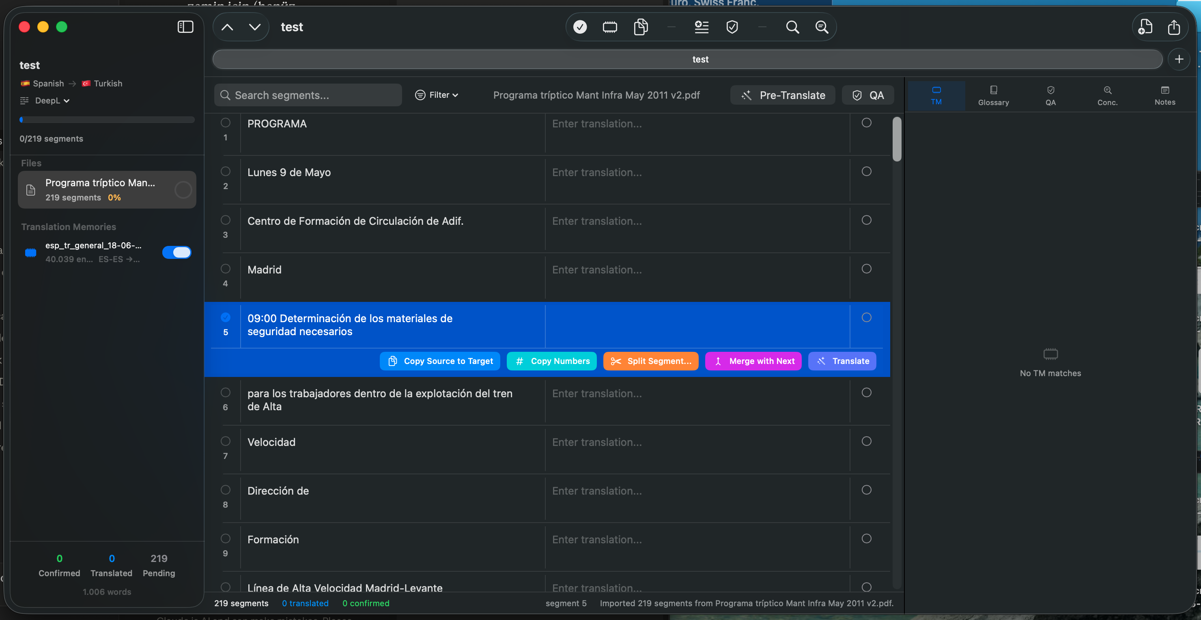Click the Merge with Next button
The width and height of the screenshot is (1201, 620).
[x=753, y=361]
